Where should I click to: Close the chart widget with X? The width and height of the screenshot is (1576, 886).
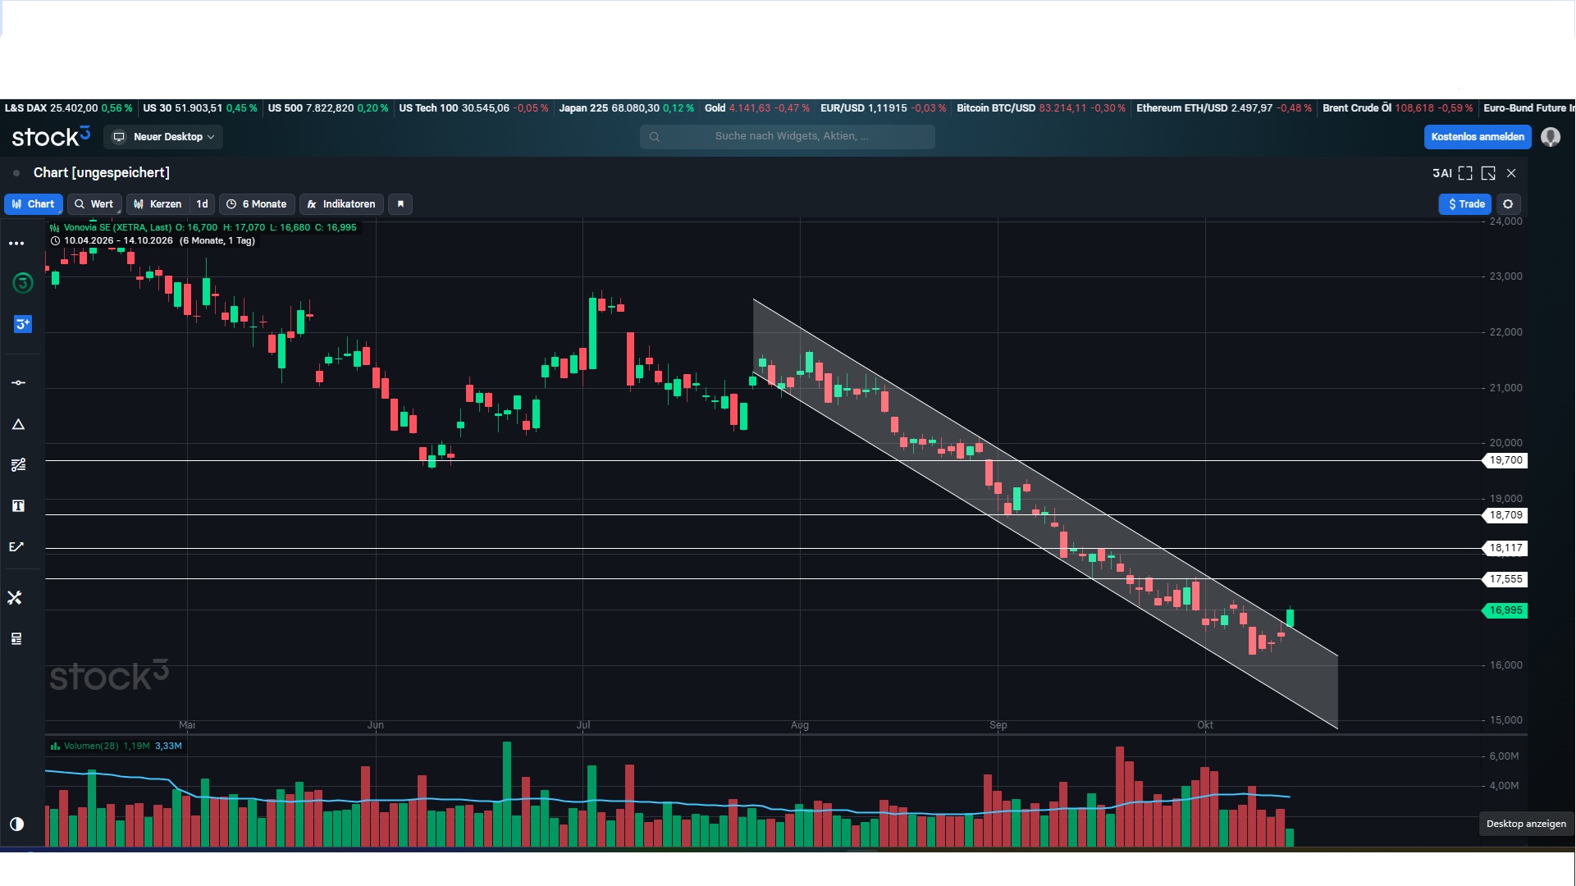tap(1511, 173)
